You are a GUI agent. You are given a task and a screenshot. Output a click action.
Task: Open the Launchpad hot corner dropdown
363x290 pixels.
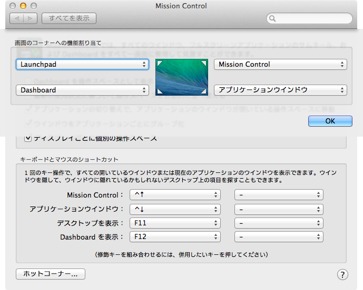pyautogui.click(x=82, y=65)
